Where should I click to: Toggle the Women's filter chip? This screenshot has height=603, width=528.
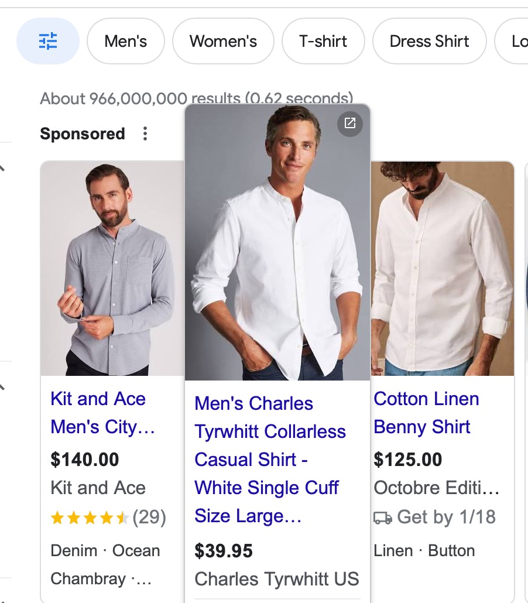pos(223,41)
